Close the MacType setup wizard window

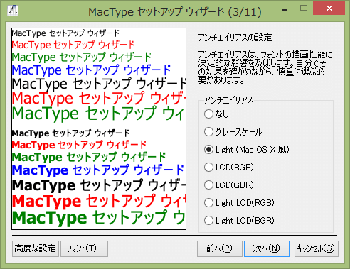(329, 9)
